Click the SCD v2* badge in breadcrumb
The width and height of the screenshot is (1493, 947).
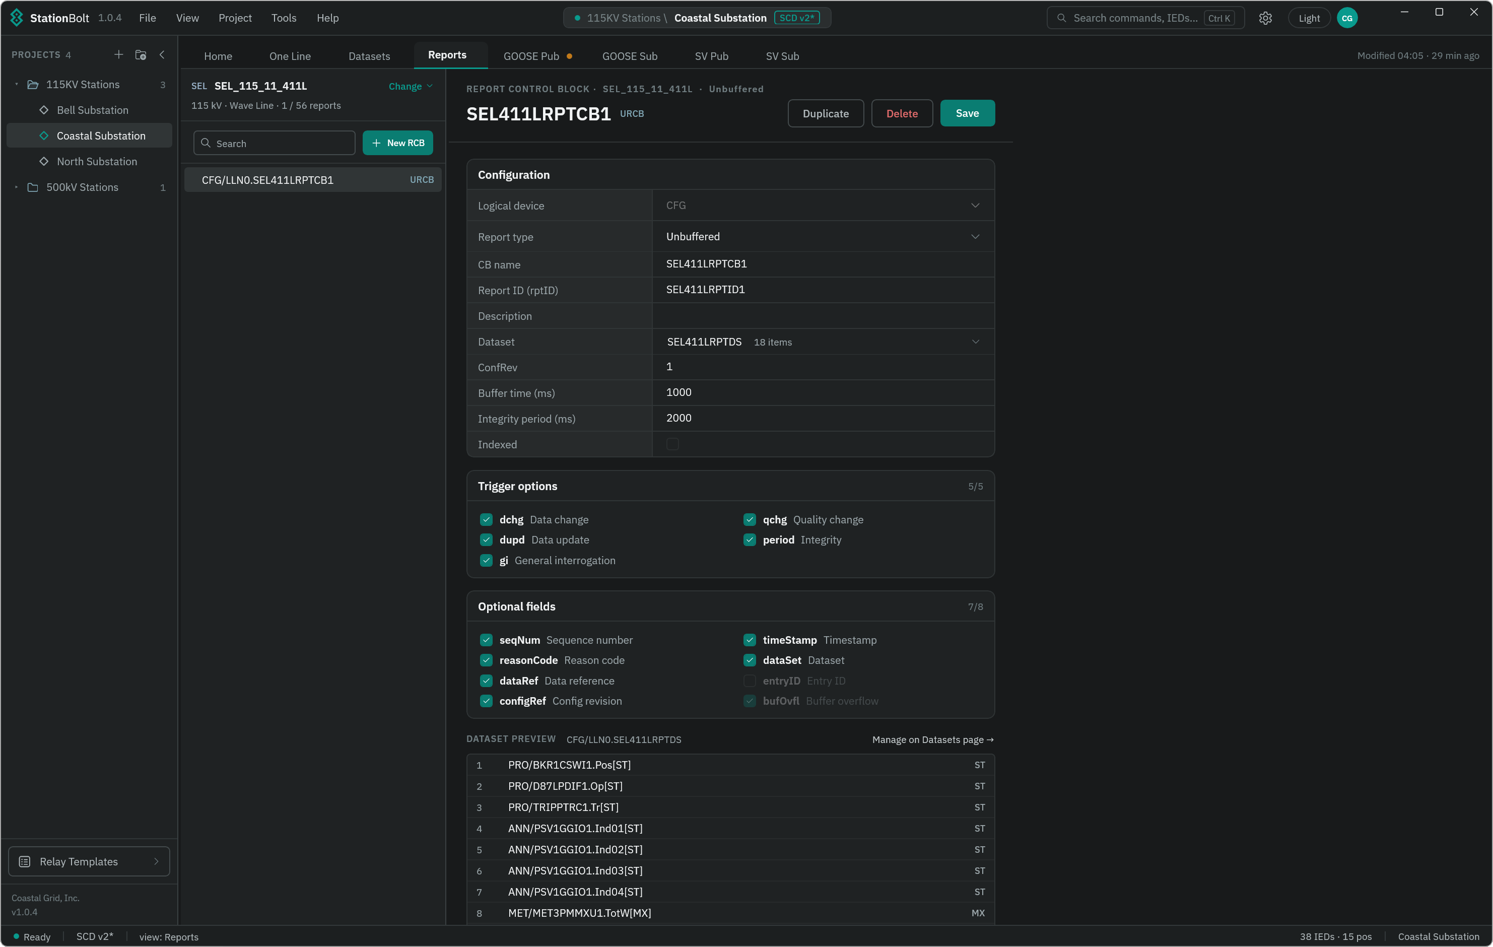coord(797,18)
